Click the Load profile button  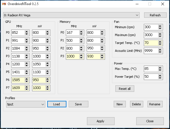pos(57,104)
